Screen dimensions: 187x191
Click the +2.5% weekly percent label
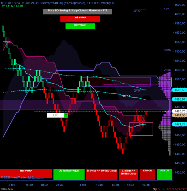167,70
